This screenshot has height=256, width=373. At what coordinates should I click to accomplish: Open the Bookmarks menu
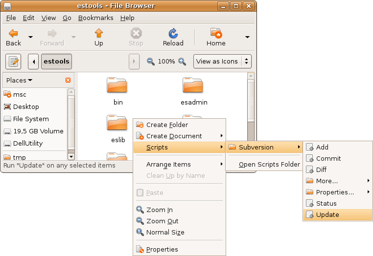click(95, 18)
